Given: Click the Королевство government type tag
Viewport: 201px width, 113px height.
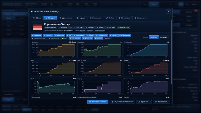Looking at the screenshot, I should point(51,27).
